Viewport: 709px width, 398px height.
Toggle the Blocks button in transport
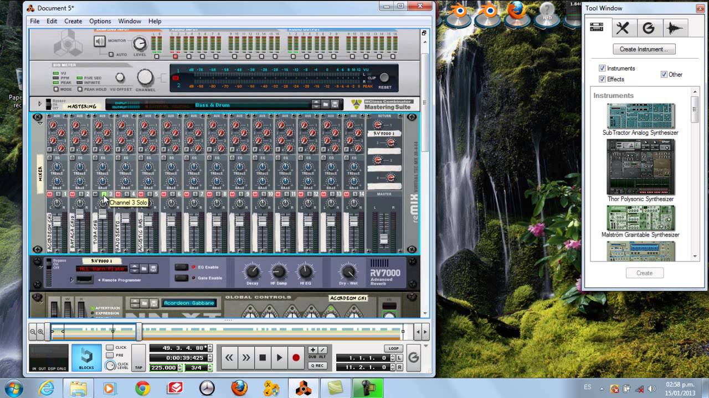86,357
